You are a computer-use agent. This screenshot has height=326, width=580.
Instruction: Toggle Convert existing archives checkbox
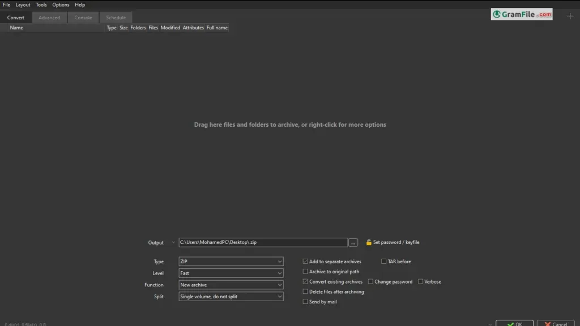(305, 282)
